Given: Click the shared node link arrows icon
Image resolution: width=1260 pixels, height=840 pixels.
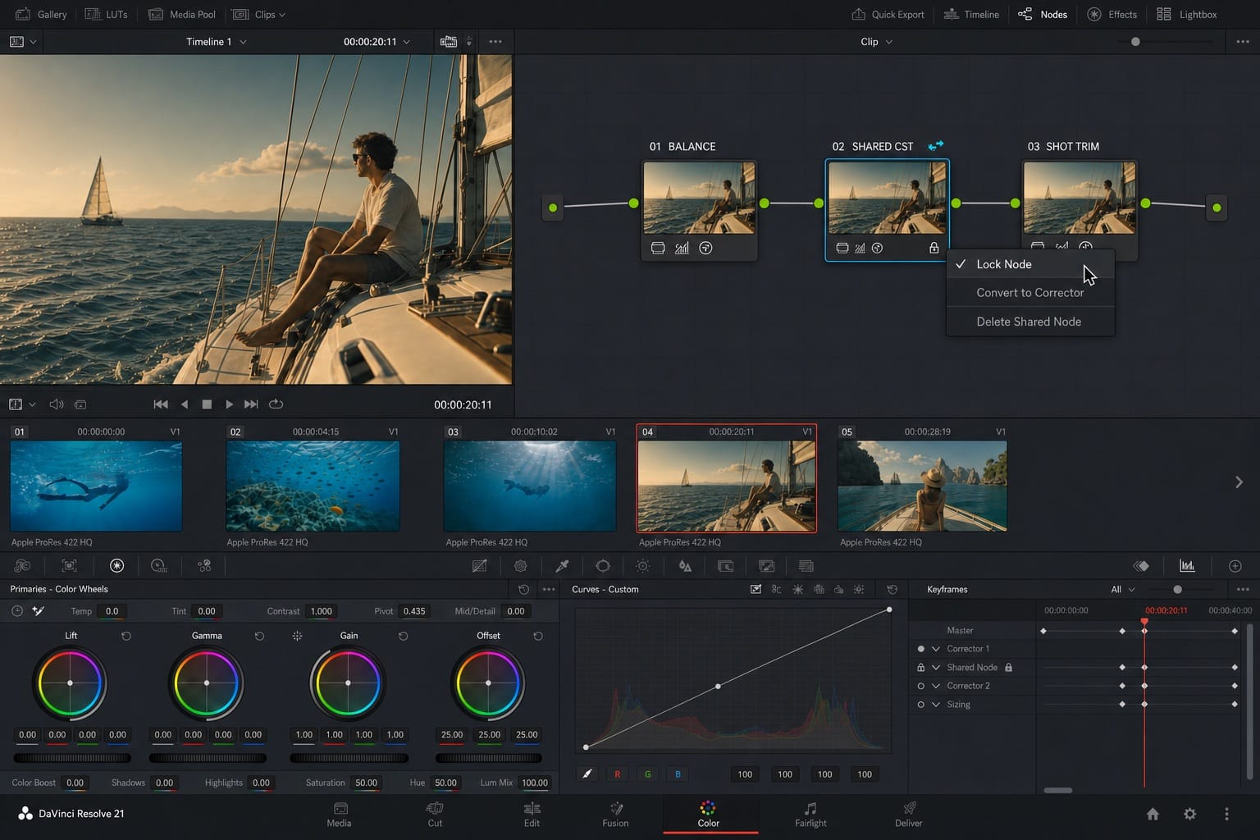Looking at the screenshot, I should click(935, 146).
